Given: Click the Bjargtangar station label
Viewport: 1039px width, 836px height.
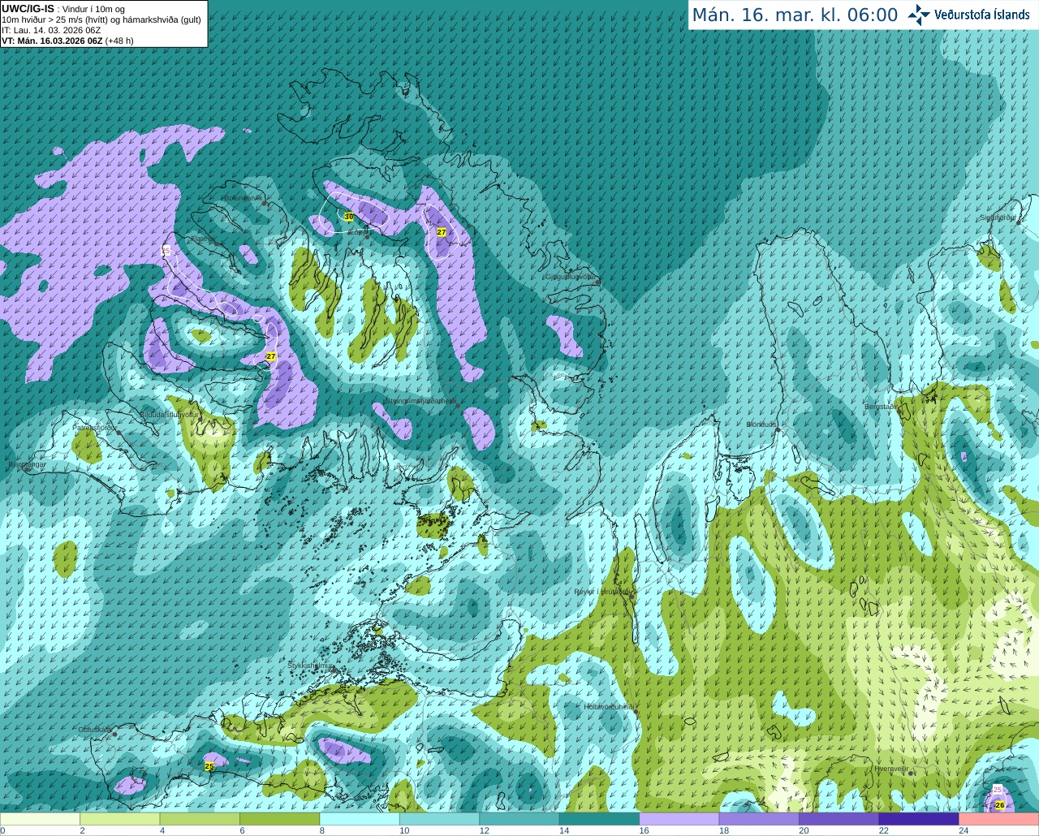Looking at the screenshot, I should [x=28, y=464].
